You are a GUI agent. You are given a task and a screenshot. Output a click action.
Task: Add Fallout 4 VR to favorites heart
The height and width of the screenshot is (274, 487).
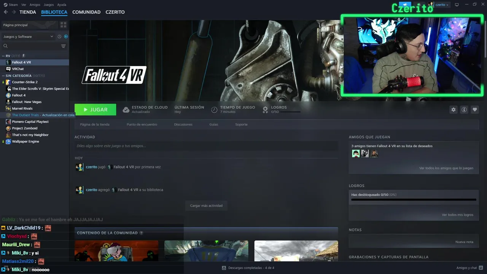[475, 110]
